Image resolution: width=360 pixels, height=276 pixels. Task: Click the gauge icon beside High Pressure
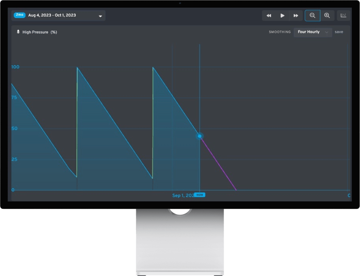pos(18,32)
